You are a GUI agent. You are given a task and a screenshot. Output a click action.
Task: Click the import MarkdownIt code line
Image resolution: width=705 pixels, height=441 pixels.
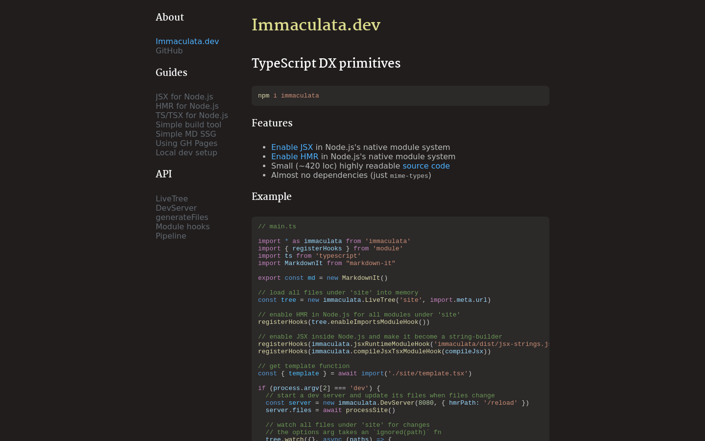click(327, 263)
